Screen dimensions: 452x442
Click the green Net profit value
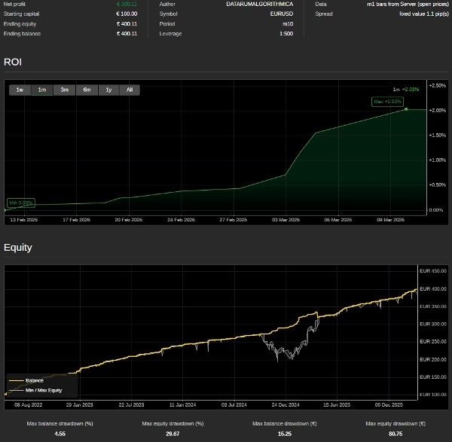coord(127,4)
